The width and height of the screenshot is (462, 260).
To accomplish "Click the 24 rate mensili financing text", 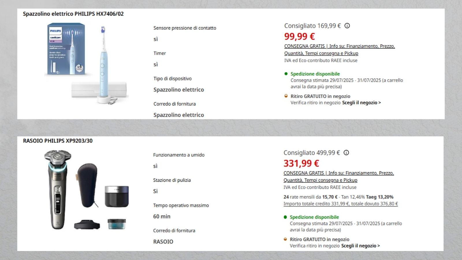I will coord(310,197).
